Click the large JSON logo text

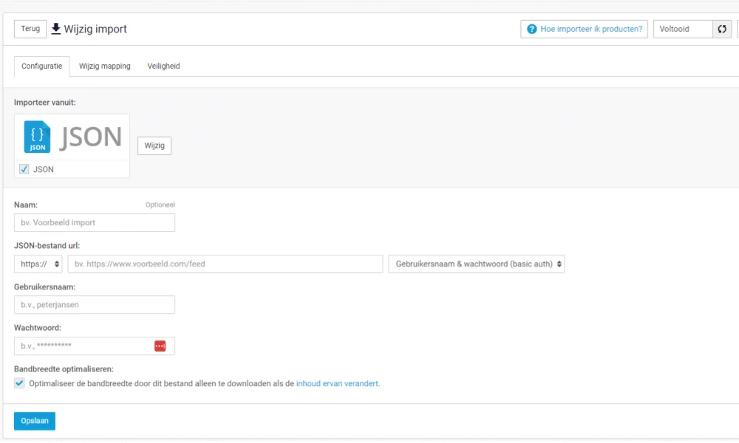point(90,137)
